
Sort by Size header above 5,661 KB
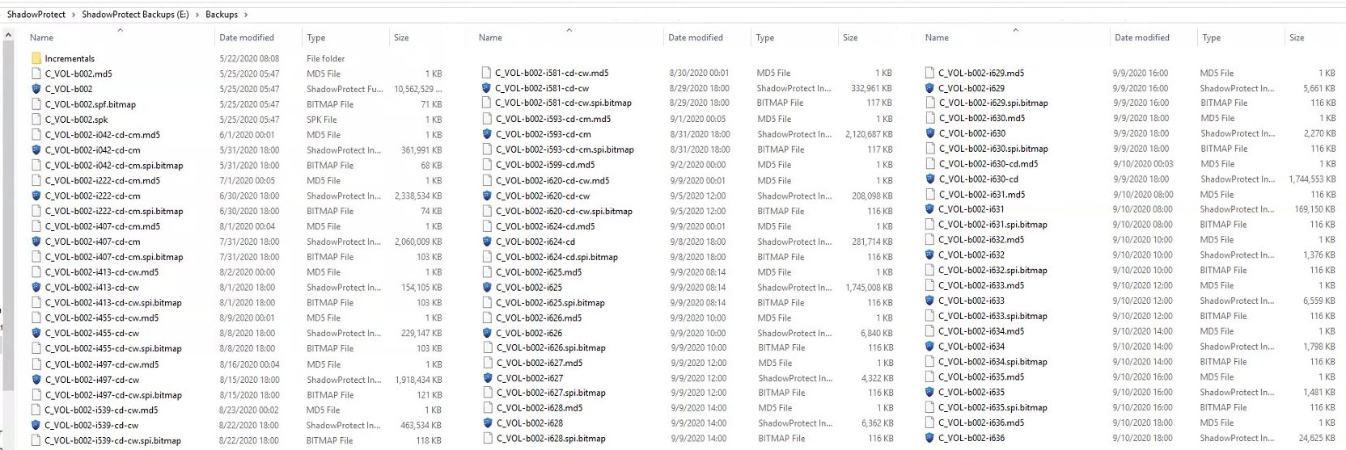1297,37
